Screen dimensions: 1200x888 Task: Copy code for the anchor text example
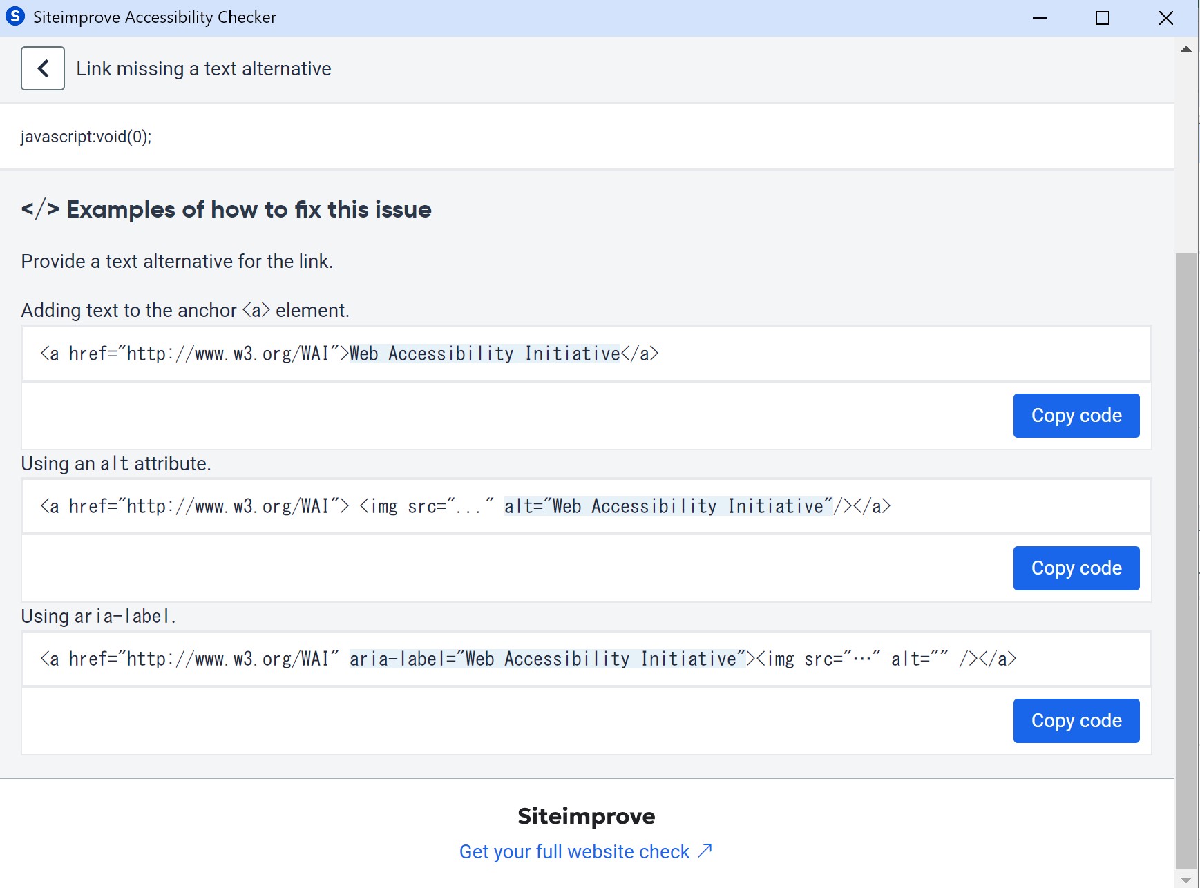1076,416
